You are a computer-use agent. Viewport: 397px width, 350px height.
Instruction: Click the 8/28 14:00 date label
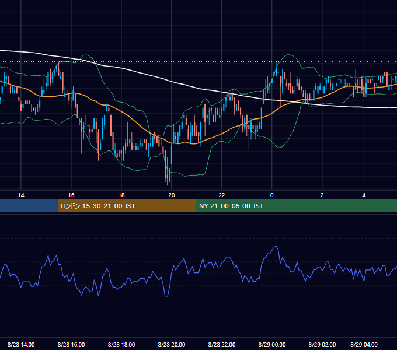point(21,344)
